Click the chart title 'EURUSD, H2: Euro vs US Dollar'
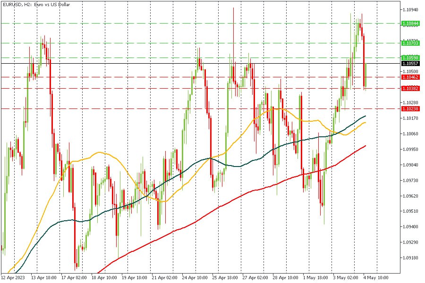This screenshot has height=283, width=425. click(36, 5)
